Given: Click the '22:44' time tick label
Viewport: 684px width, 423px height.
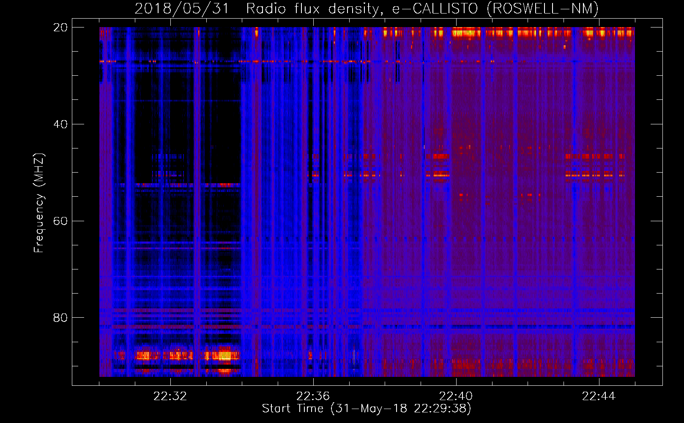Looking at the screenshot, I should (599, 396).
